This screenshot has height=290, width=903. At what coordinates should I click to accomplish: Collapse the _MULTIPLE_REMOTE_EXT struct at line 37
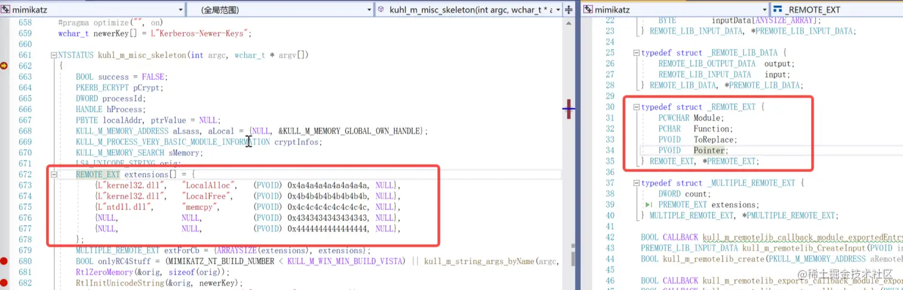(637, 183)
